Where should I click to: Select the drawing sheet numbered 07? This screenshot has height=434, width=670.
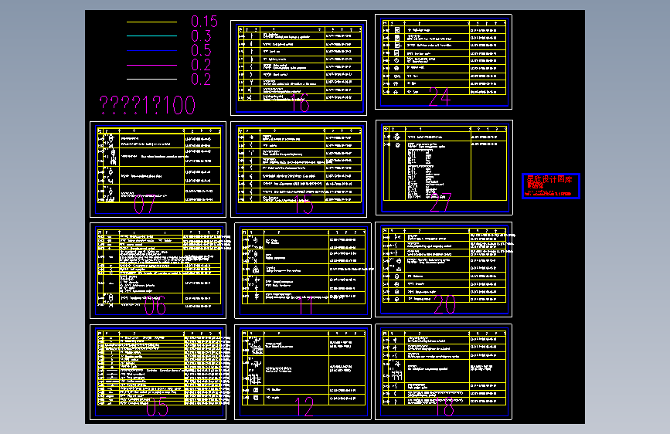pos(158,170)
